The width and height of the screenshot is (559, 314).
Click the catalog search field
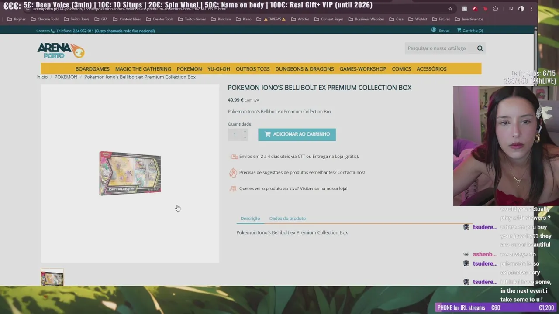(x=440, y=48)
